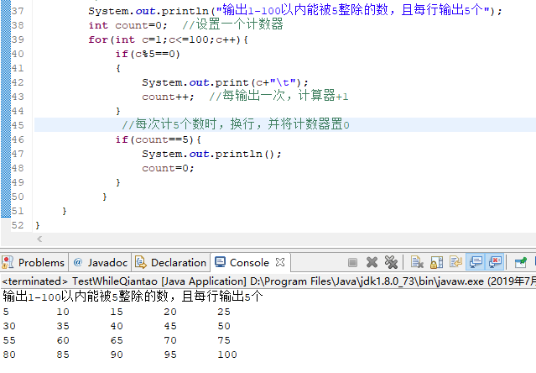Click the Terminate stop button in Console

(352, 263)
